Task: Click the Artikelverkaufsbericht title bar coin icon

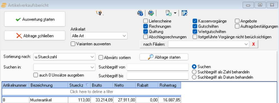Action: coord(4,5)
